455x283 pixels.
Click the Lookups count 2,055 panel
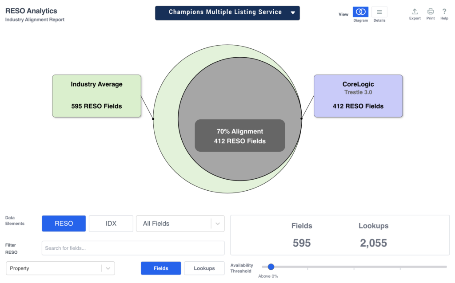(373, 236)
